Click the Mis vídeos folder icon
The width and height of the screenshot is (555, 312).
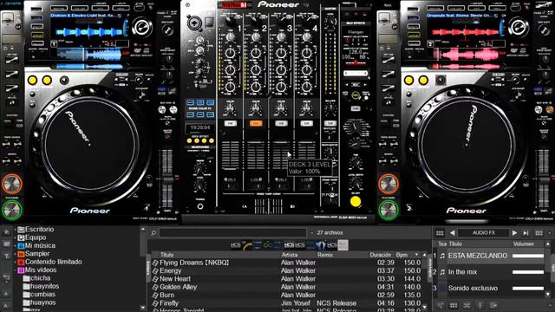pyautogui.click(x=21, y=270)
